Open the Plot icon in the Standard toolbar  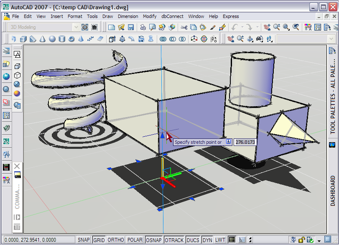143,27
